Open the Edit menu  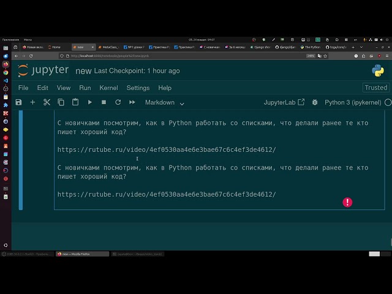[x=42, y=88]
